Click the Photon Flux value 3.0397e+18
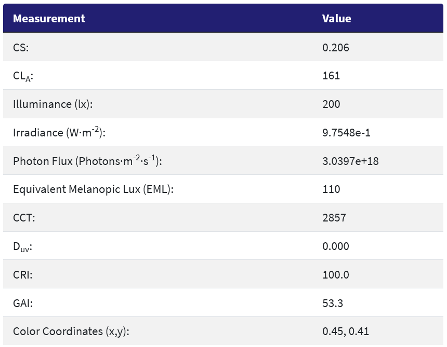The image size is (447, 347). click(350, 161)
